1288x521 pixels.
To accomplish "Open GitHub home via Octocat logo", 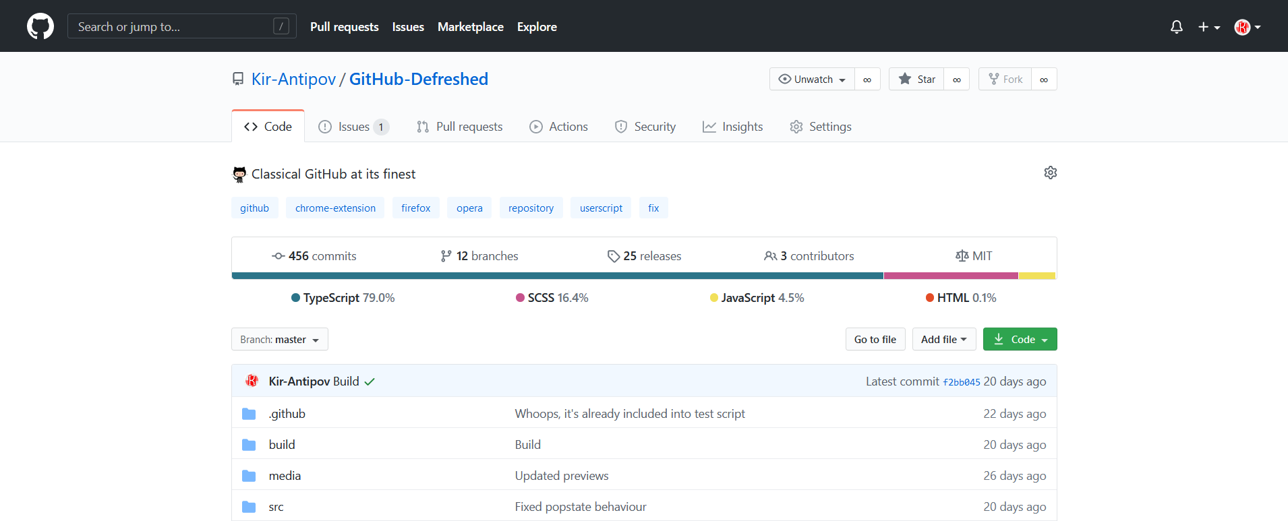I will (x=40, y=26).
